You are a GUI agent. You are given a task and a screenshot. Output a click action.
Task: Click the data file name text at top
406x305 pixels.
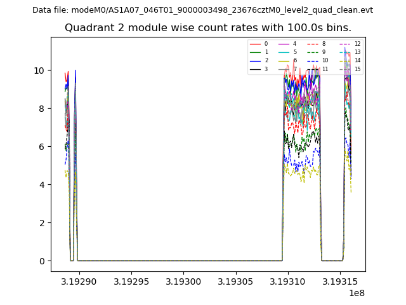pyautogui.click(x=202, y=10)
